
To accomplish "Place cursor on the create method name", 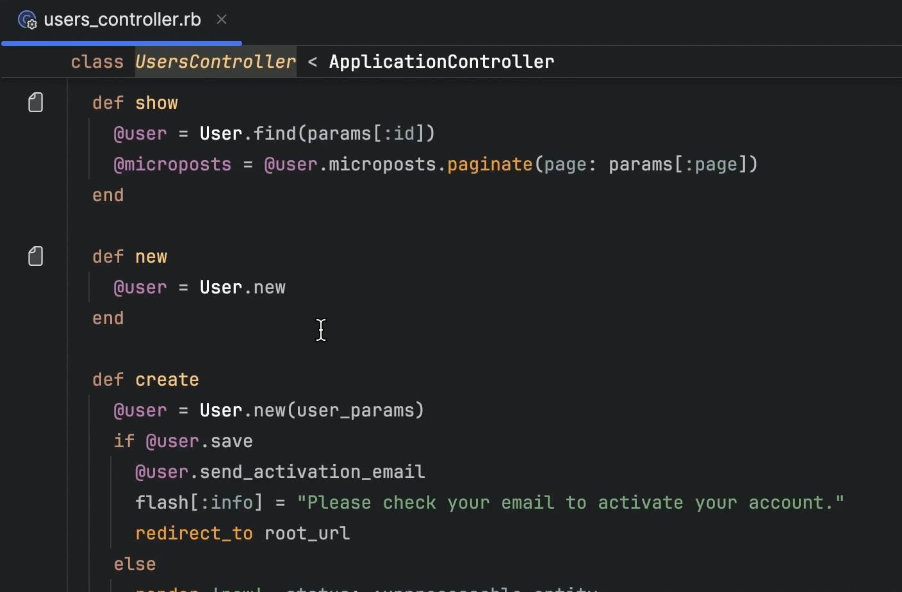I will (x=167, y=380).
